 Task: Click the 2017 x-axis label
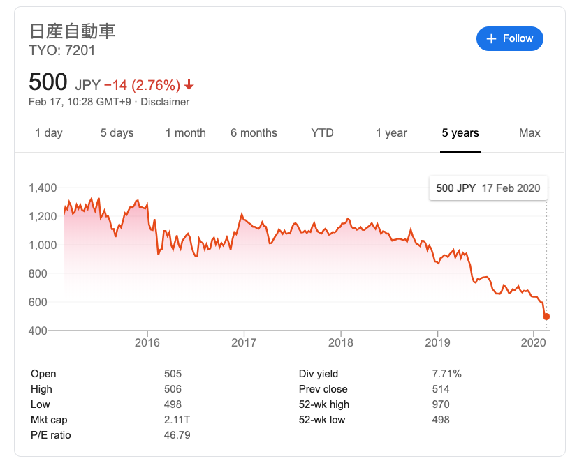click(244, 343)
